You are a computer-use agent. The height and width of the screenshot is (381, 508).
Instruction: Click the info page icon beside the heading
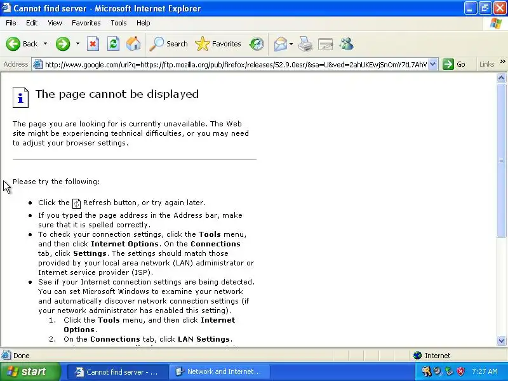click(x=20, y=97)
